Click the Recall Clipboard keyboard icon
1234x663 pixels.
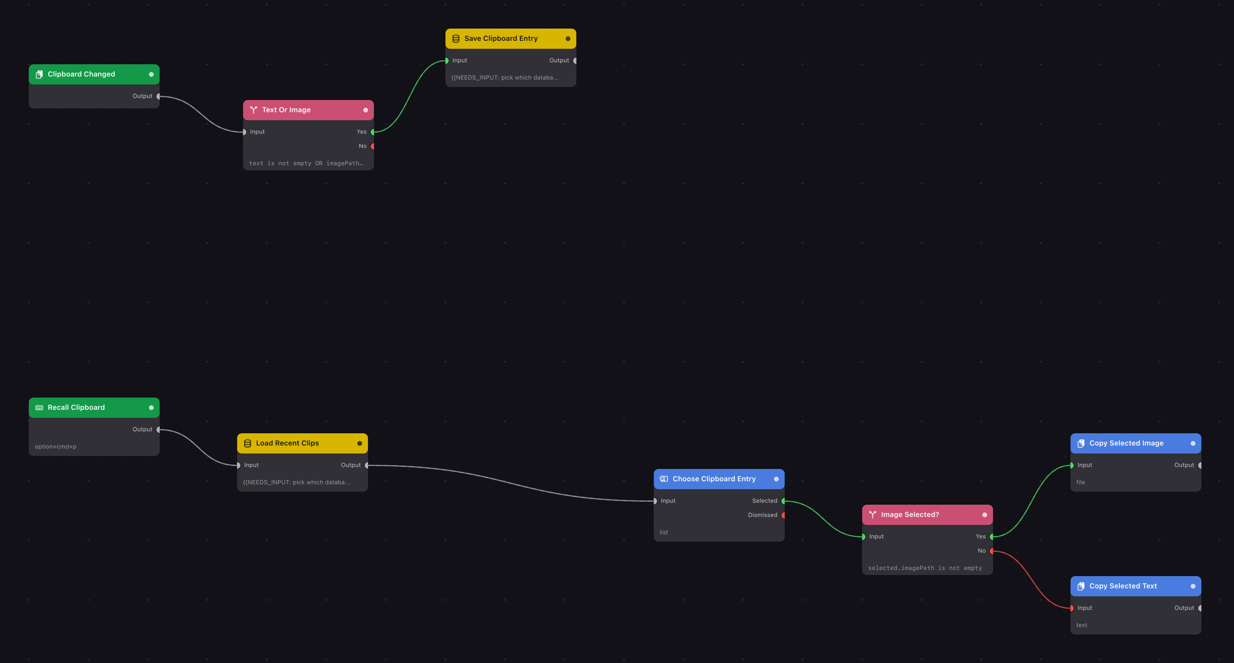tap(39, 408)
